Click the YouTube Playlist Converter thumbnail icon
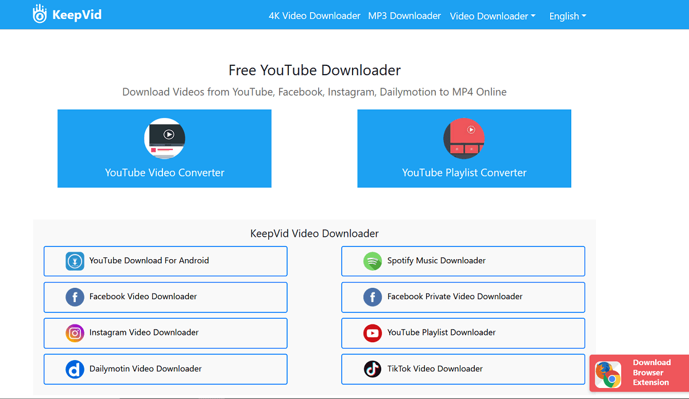This screenshot has width=689, height=399. pos(464,138)
